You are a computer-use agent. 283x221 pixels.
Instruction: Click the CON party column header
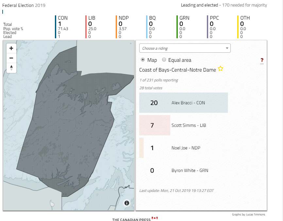coord(63,18)
